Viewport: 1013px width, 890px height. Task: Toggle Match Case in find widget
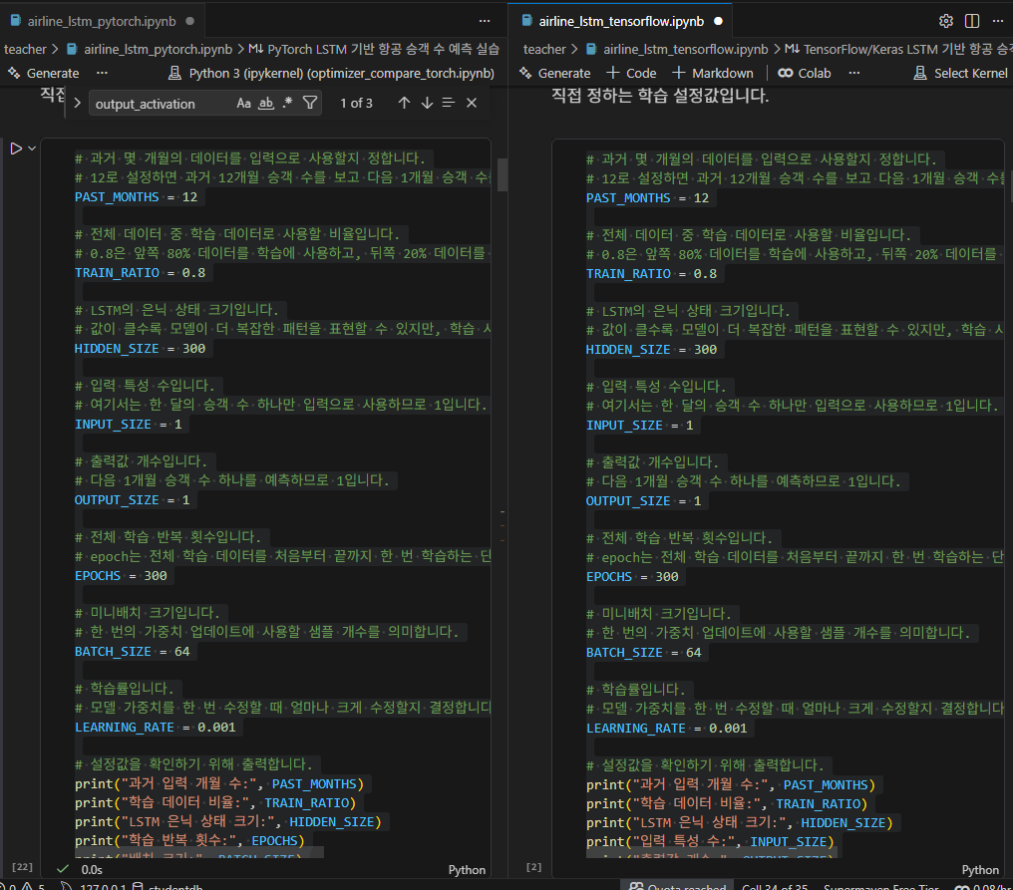pyautogui.click(x=243, y=103)
